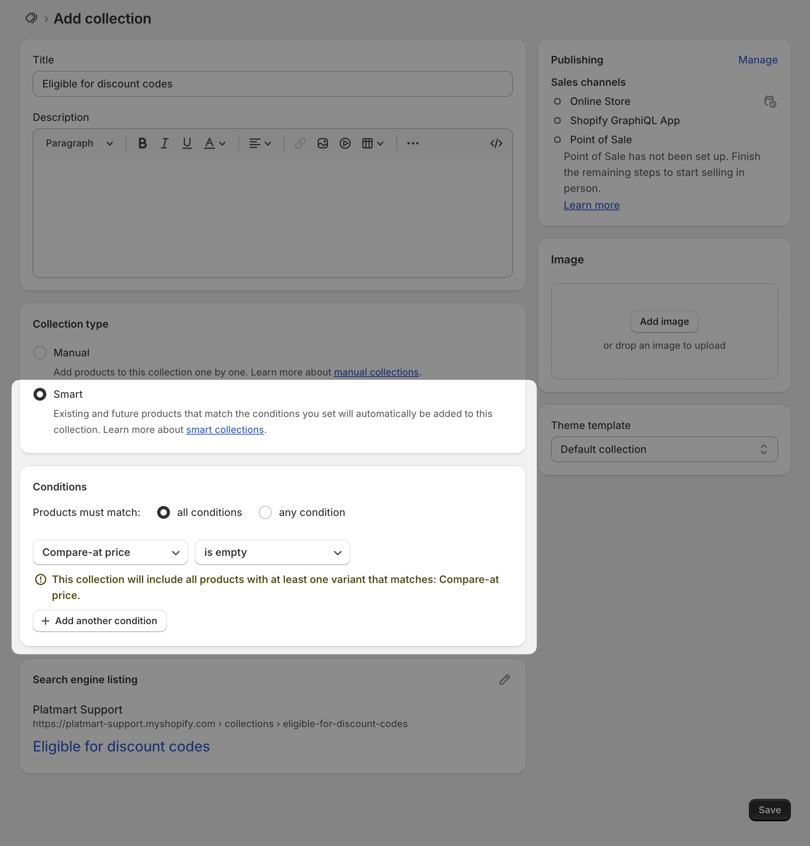Toggle italic text formatting

click(x=164, y=143)
